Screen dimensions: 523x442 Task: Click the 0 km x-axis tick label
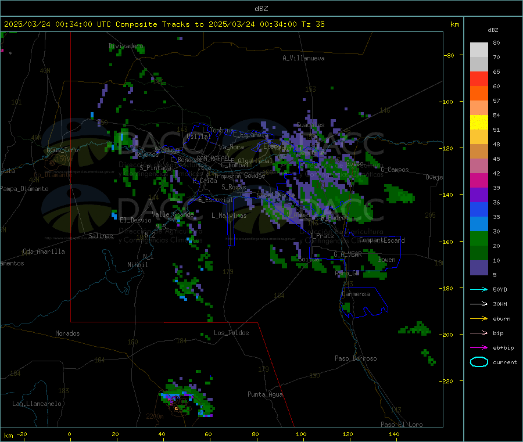(x=69, y=434)
